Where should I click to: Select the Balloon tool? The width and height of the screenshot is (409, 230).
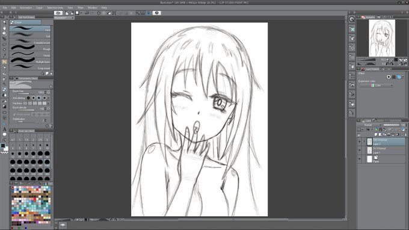point(4,134)
